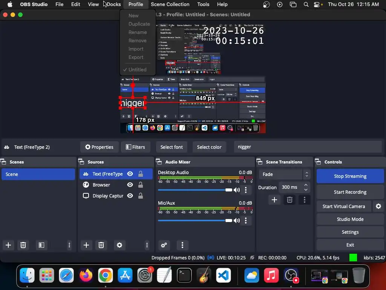Float the Scene Transitions dock header icon
Image resolution: width=386 pixels, height=290 pixels.
coord(259,162)
